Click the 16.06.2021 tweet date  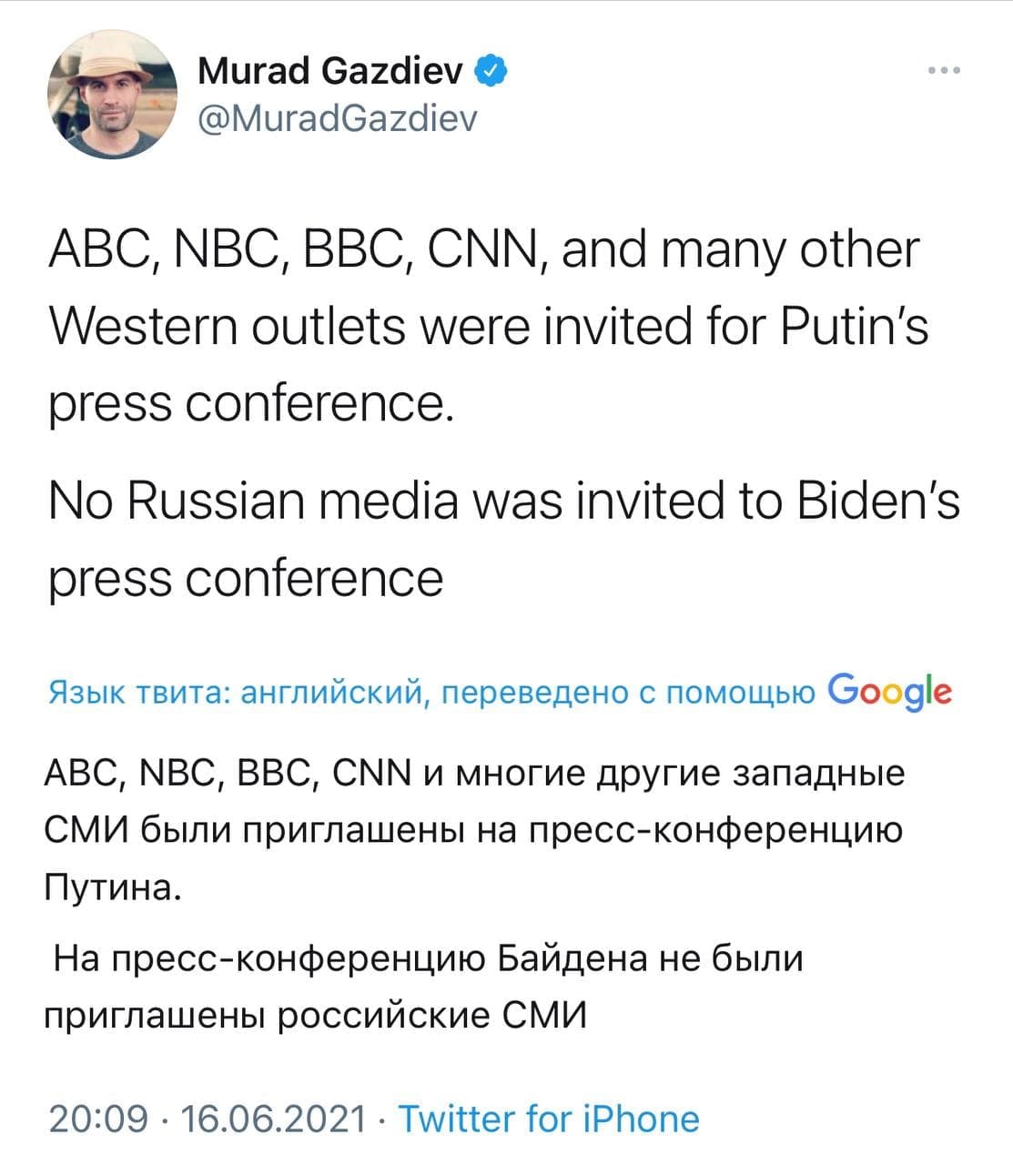click(273, 1119)
